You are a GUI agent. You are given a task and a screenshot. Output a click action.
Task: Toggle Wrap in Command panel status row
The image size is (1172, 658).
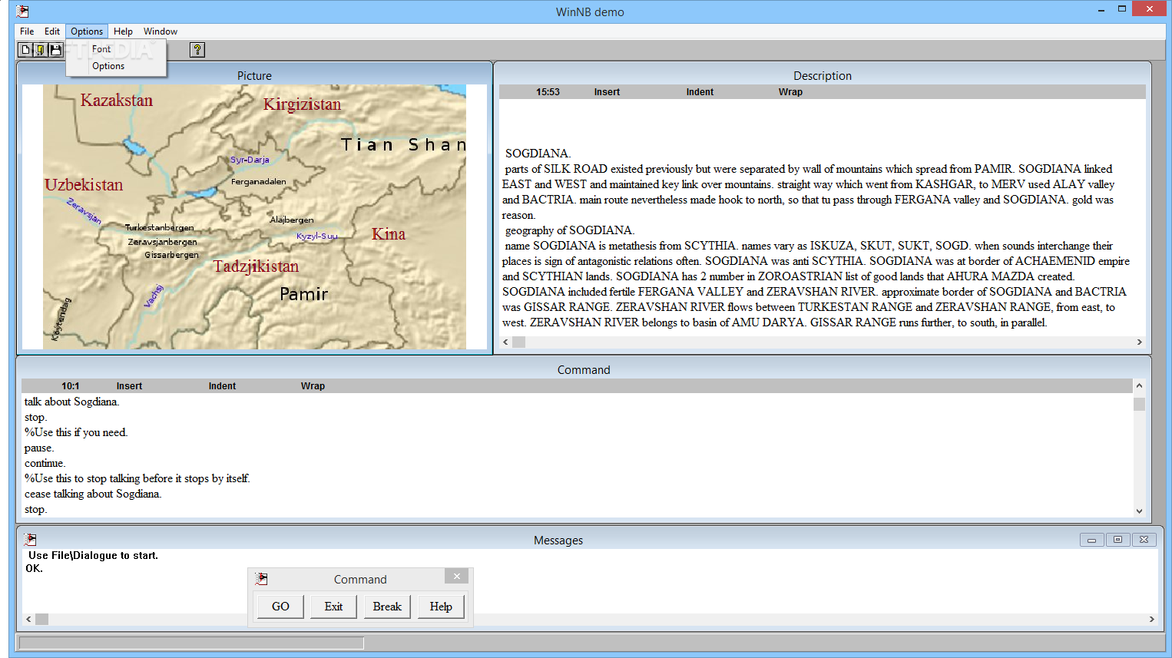313,386
